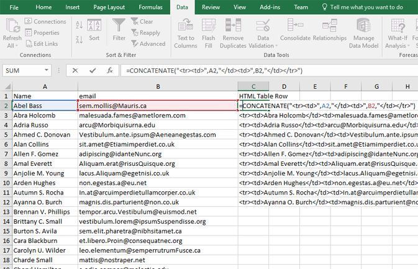Click the Cara Blackburn cell

[45, 241]
